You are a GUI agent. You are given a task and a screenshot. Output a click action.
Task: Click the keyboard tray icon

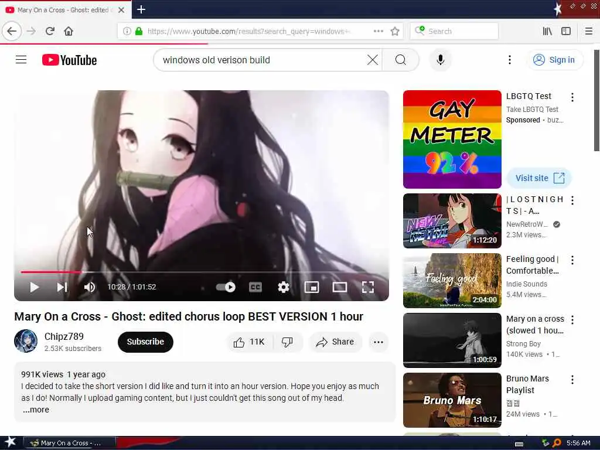coord(519,444)
